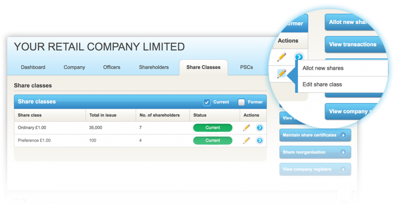The height and width of the screenshot is (214, 396).
Task: Open the Officers tab
Action: 112,67
